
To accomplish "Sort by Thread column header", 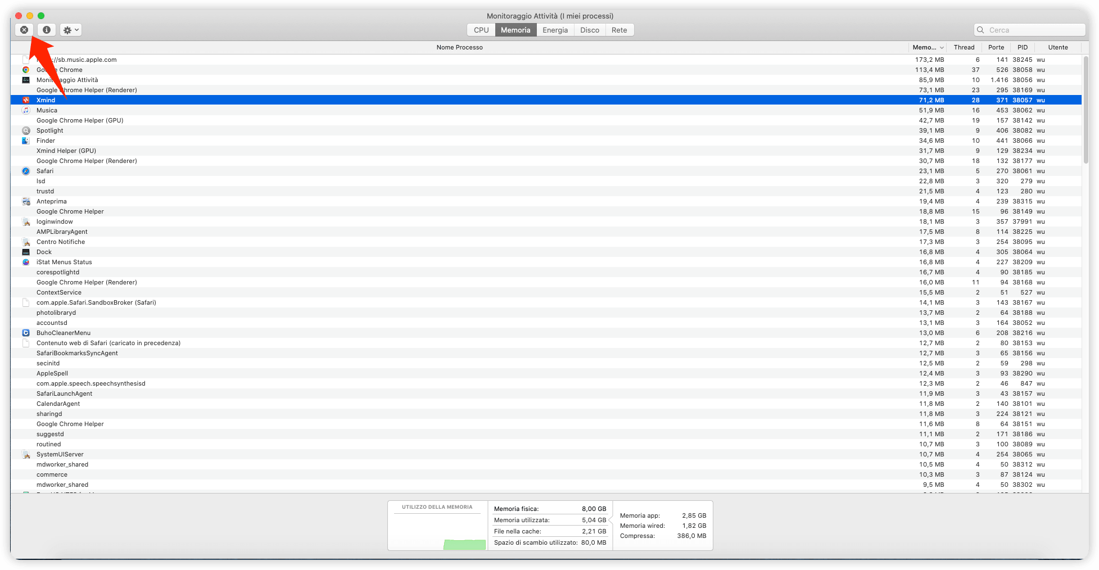I will (x=964, y=47).
